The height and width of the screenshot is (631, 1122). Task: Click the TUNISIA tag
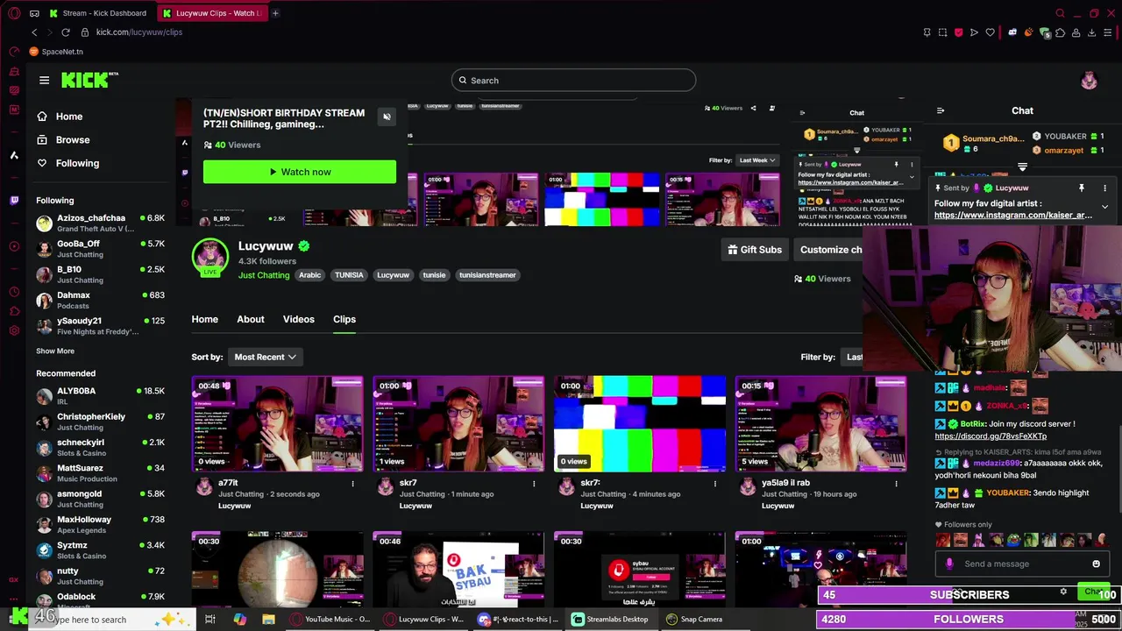tap(349, 275)
